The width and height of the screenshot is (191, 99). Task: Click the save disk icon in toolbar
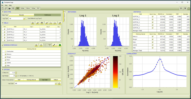point(13,8)
